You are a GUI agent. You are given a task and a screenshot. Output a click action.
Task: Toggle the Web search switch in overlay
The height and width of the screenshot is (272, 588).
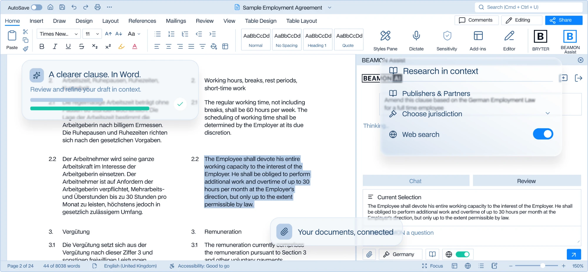[543, 134]
